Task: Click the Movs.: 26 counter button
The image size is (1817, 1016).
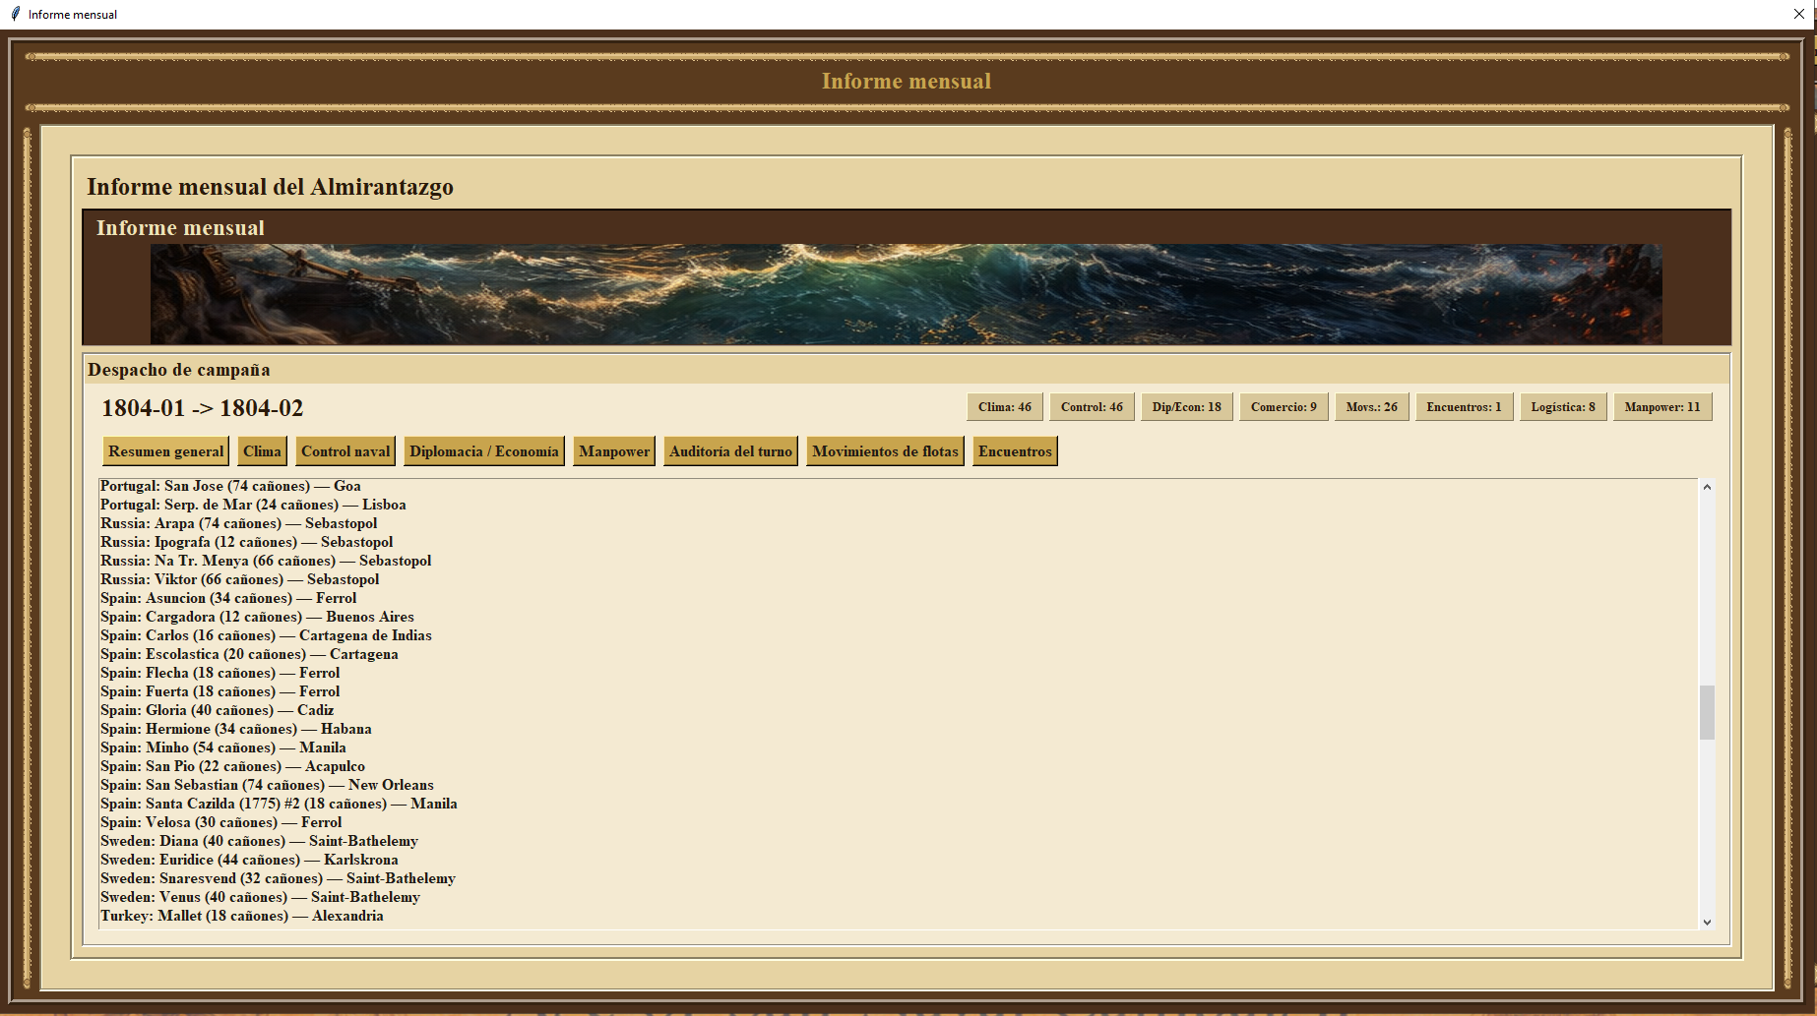Action: pyautogui.click(x=1372, y=407)
